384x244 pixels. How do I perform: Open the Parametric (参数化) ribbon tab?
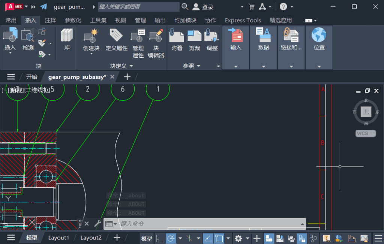click(x=73, y=20)
